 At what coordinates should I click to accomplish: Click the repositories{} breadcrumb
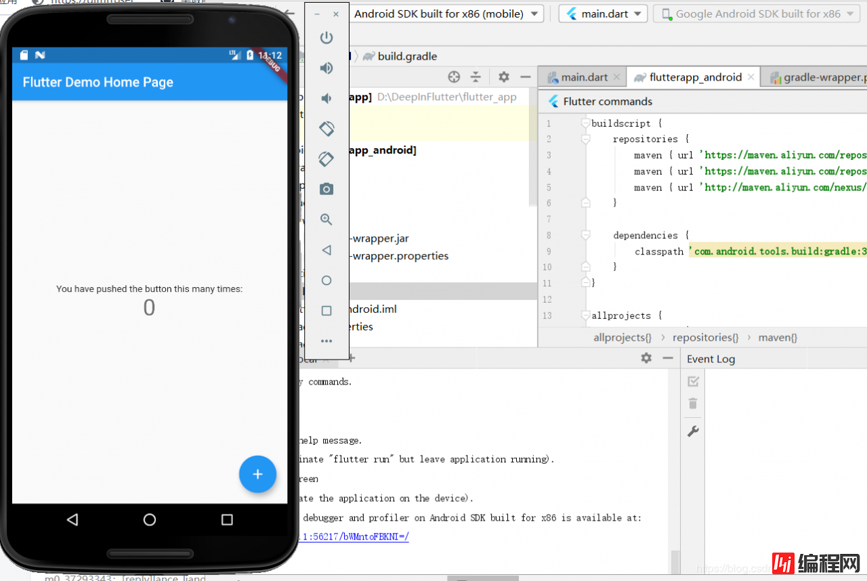(706, 337)
